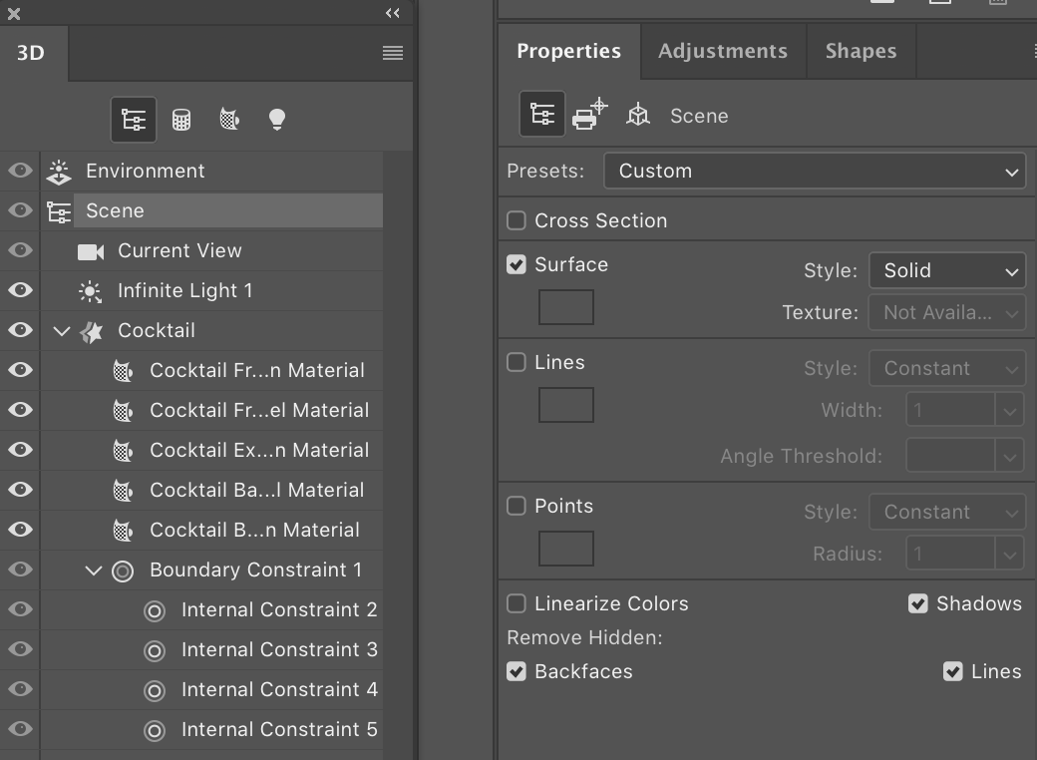Show whole scene filter in 3D panel

click(x=134, y=120)
